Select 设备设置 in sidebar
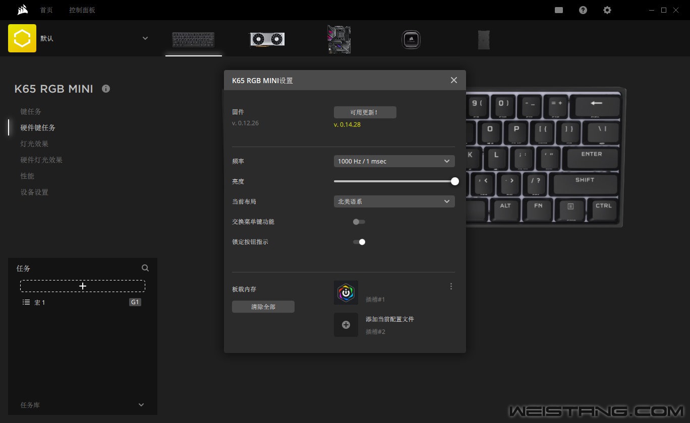The height and width of the screenshot is (423, 690). coord(34,192)
